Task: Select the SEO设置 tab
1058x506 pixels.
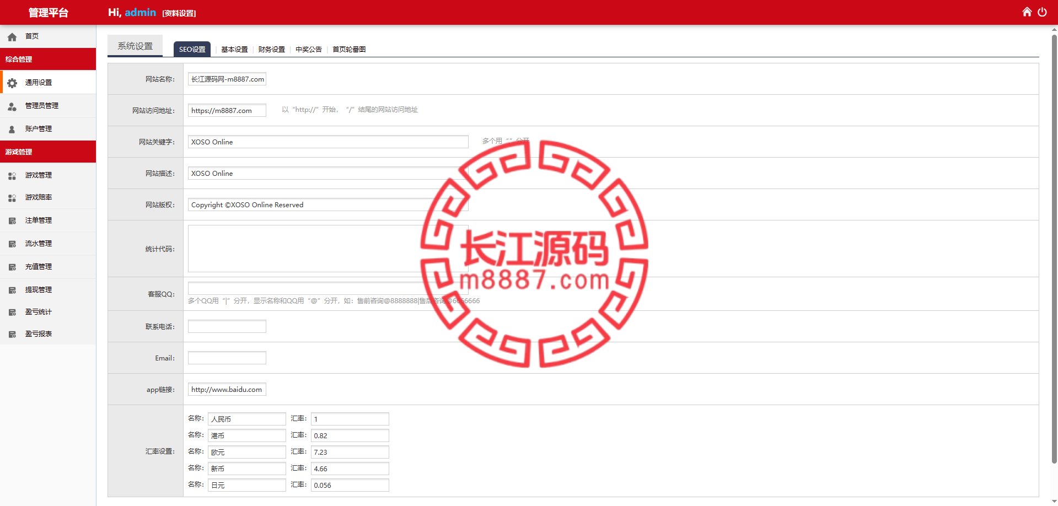Action: point(192,49)
